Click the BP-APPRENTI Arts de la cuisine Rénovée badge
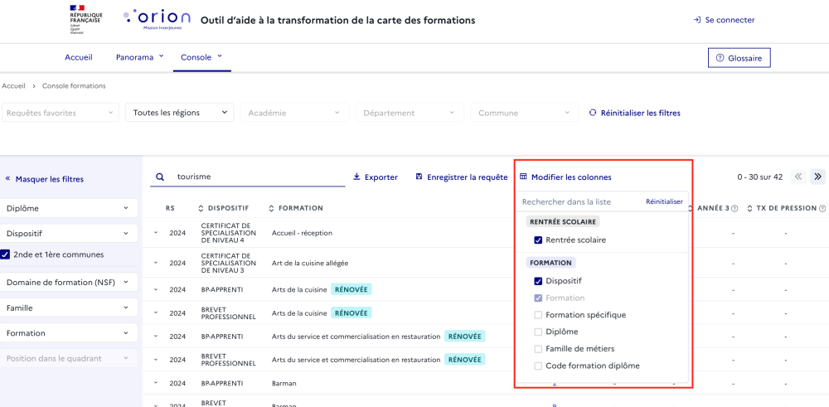 [351, 289]
